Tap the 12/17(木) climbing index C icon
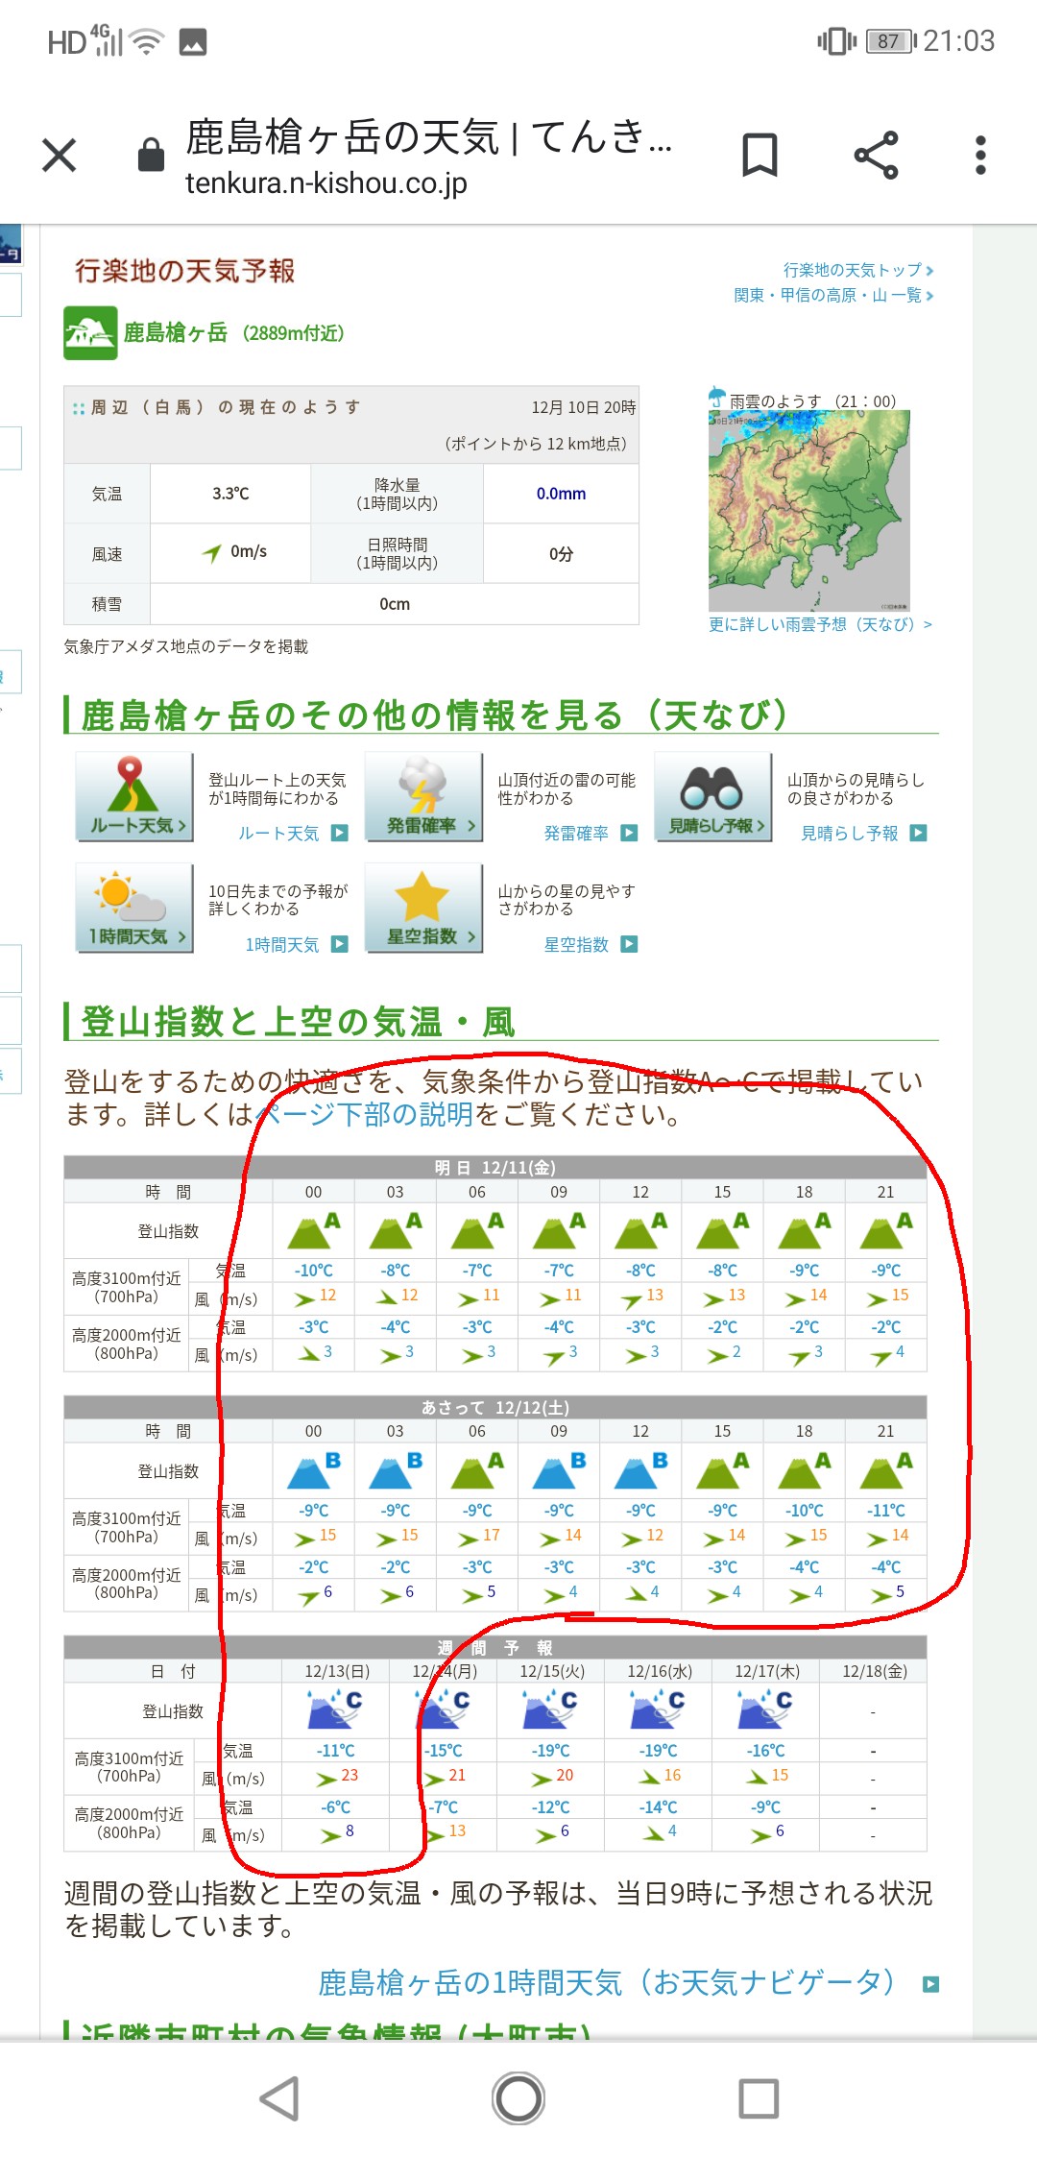 (765, 1710)
